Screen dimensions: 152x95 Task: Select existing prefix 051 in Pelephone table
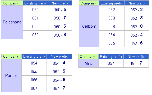pos(35,18)
